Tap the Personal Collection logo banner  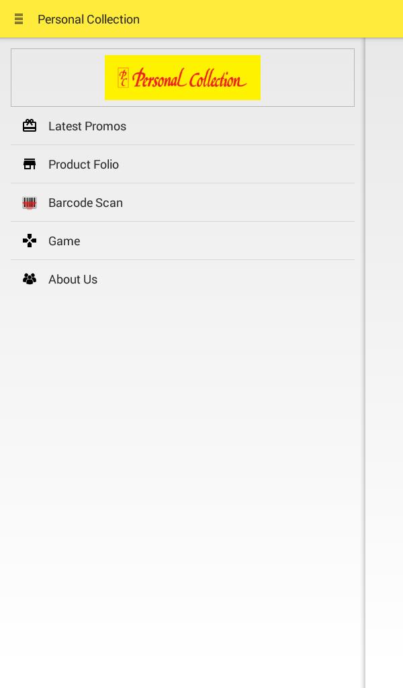click(183, 77)
